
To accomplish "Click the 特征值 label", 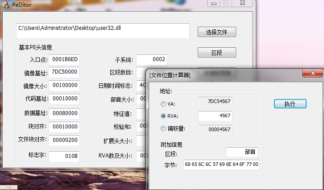I will [x=123, y=114].
